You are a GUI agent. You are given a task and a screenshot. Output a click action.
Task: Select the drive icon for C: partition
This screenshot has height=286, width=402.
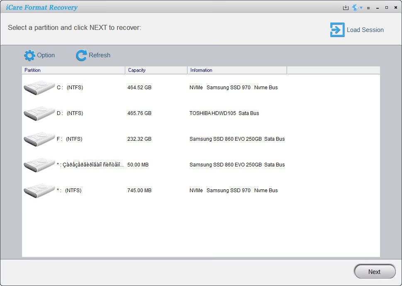39,88
